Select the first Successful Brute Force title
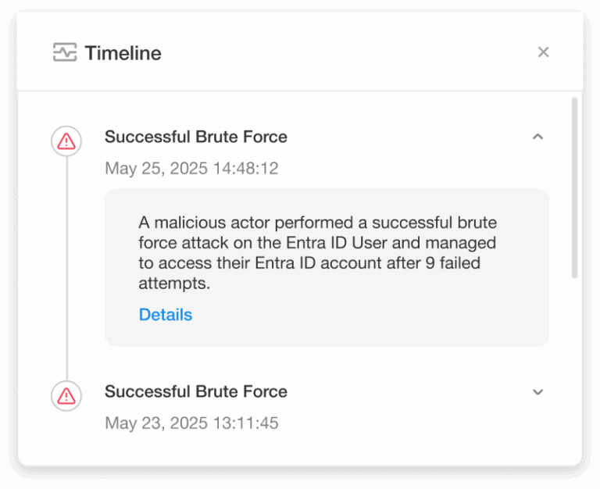 point(196,137)
